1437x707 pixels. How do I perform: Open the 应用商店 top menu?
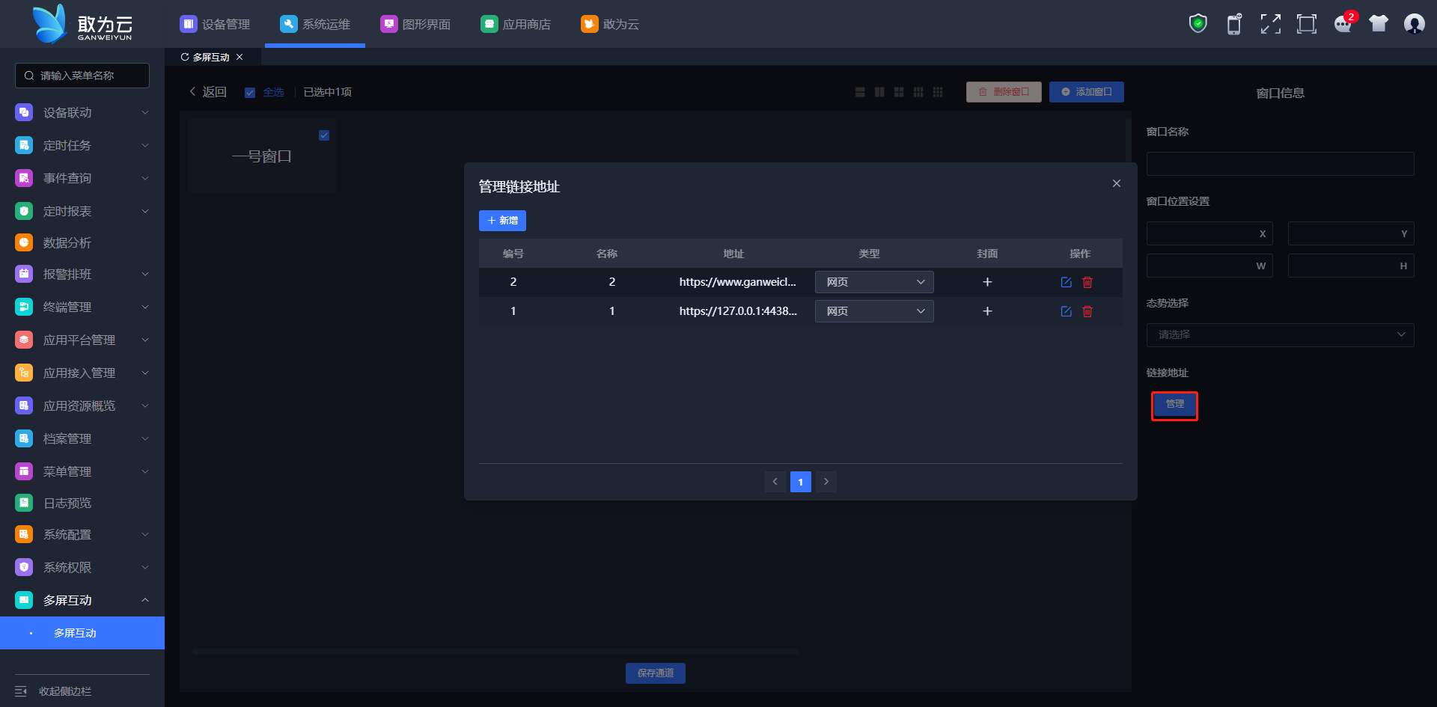(x=516, y=24)
